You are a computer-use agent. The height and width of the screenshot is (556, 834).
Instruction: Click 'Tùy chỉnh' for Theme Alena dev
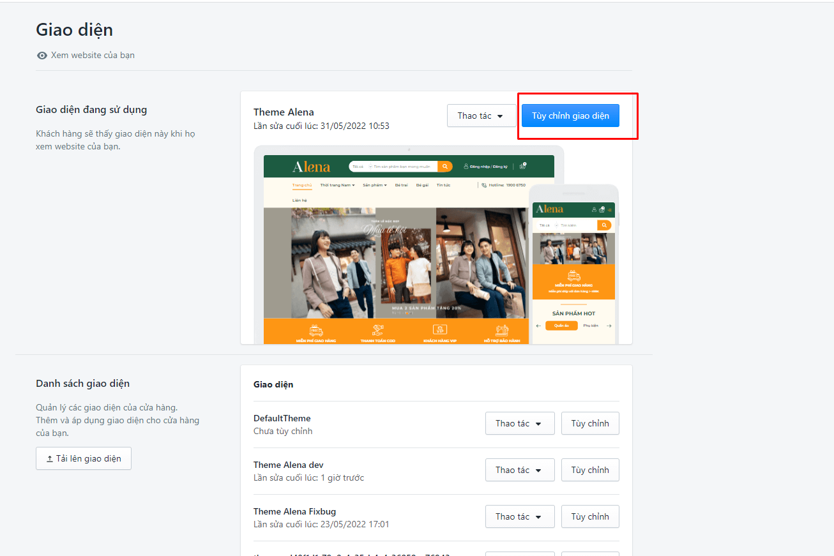[x=590, y=470]
